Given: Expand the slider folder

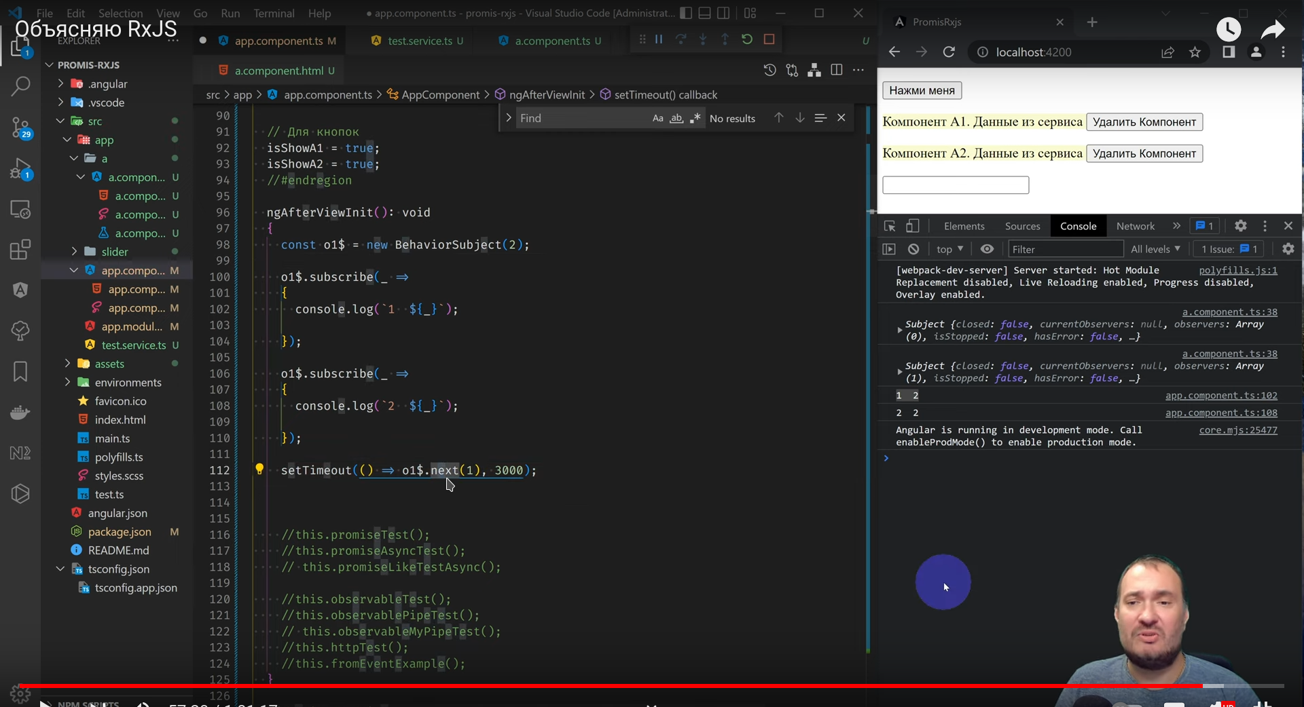Looking at the screenshot, I should pyautogui.click(x=74, y=252).
